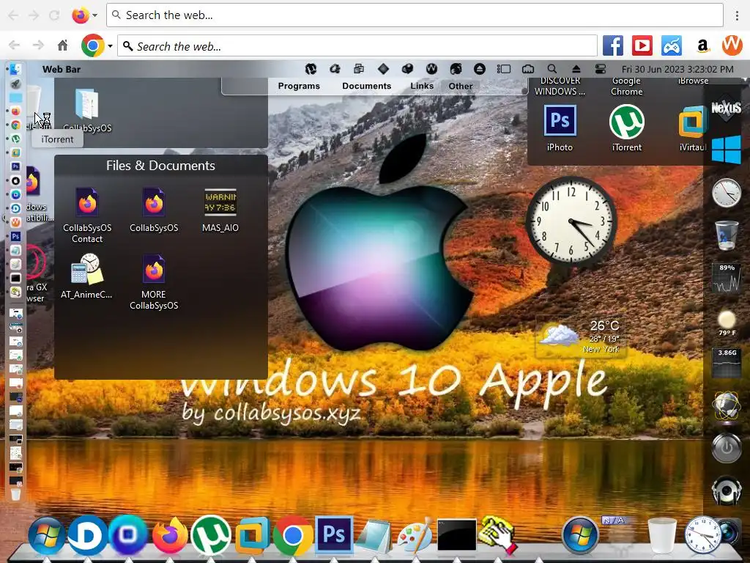Open the games controller shortcut icon
The height and width of the screenshot is (563, 750).
[x=672, y=46]
